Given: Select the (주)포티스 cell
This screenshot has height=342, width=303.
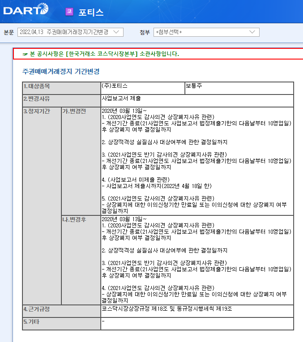Looking at the screenshot, I should click(143, 88).
